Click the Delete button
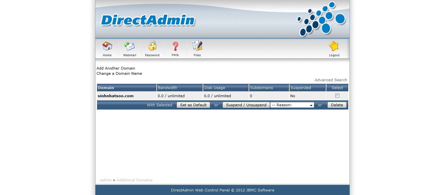 (x=337, y=105)
